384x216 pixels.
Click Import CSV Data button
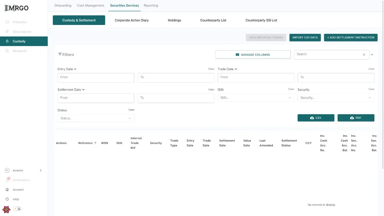pyautogui.click(x=305, y=37)
